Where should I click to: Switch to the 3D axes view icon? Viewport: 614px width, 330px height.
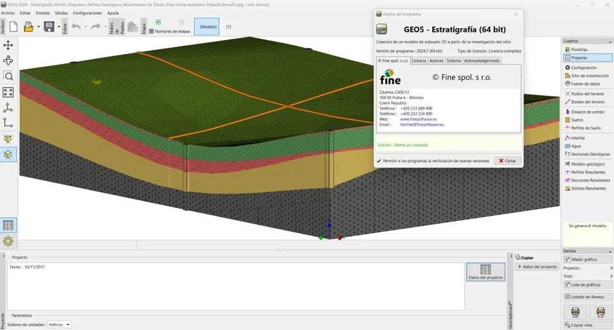[x=8, y=108]
